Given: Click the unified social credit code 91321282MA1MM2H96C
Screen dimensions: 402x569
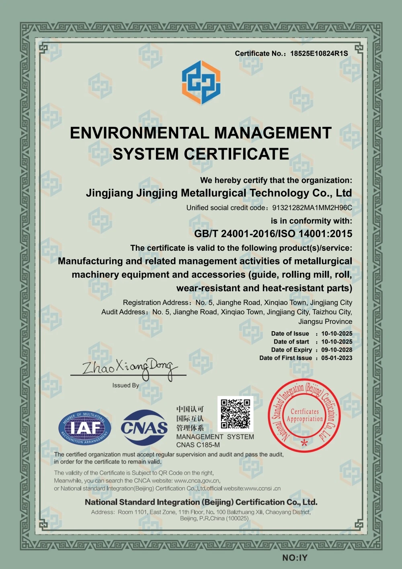Looking at the screenshot, I should pyautogui.click(x=312, y=208).
